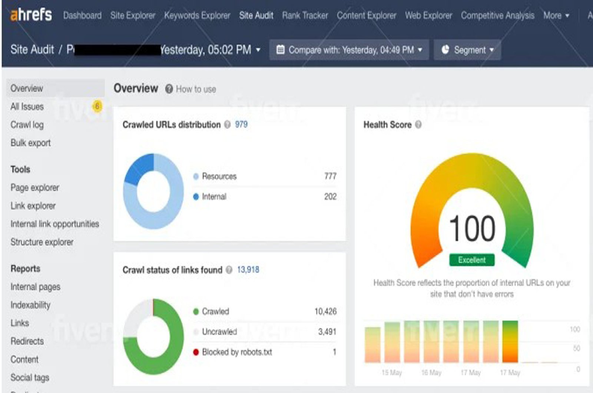Click the calendar icon in Compare with

[281, 50]
